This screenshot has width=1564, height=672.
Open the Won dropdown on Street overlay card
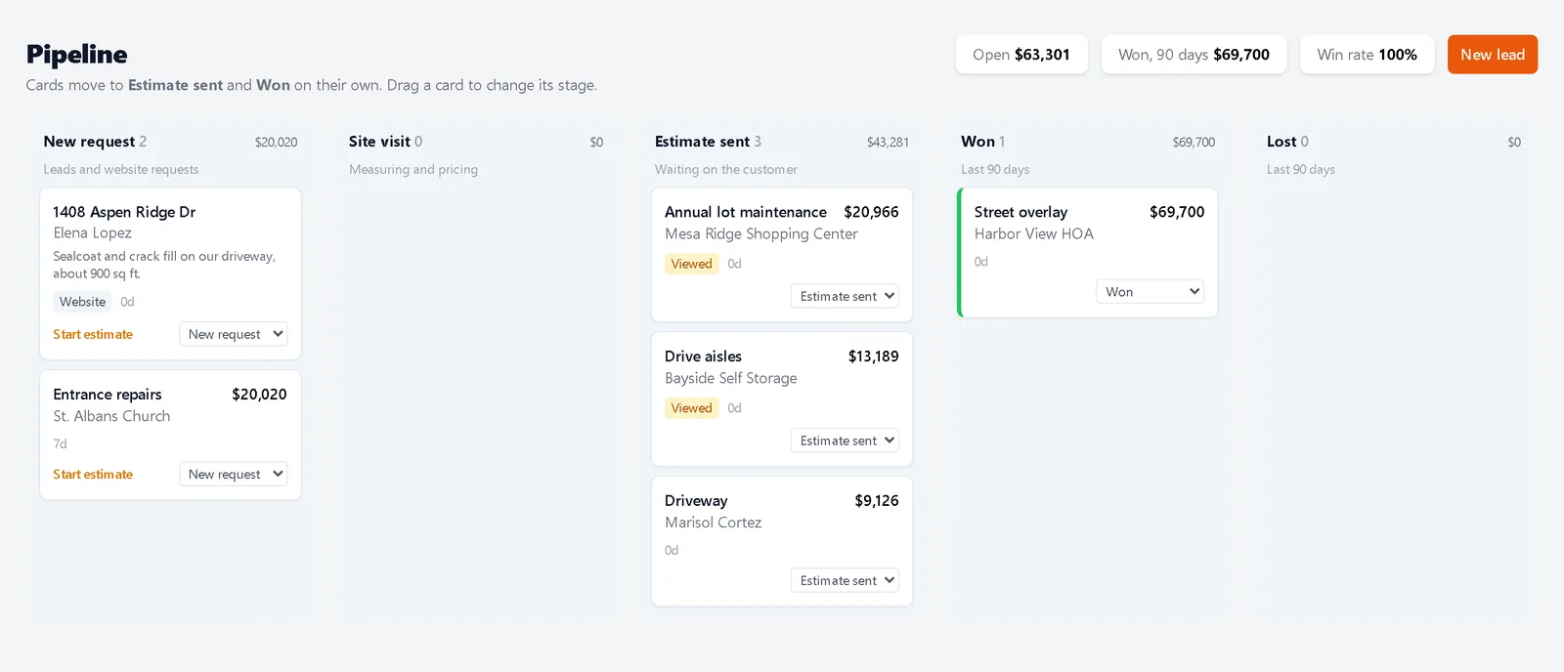(1150, 291)
